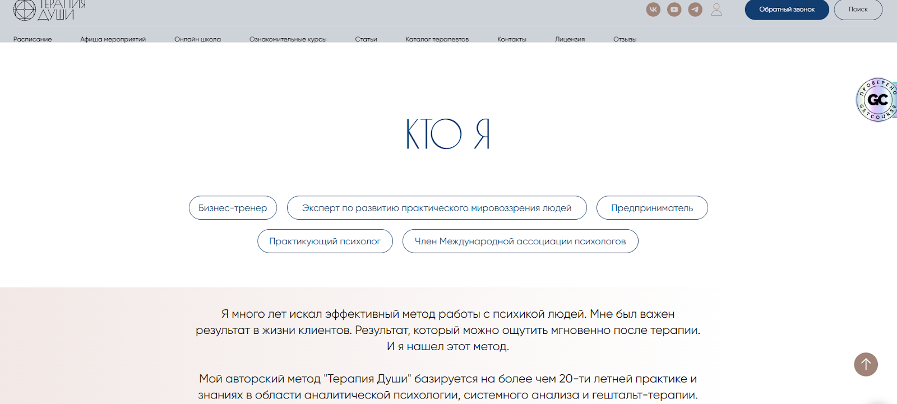The width and height of the screenshot is (897, 404).
Task: Select Член Международной ассоциации психологов tag
Action: pyautogui.click(x=520, y=242)
